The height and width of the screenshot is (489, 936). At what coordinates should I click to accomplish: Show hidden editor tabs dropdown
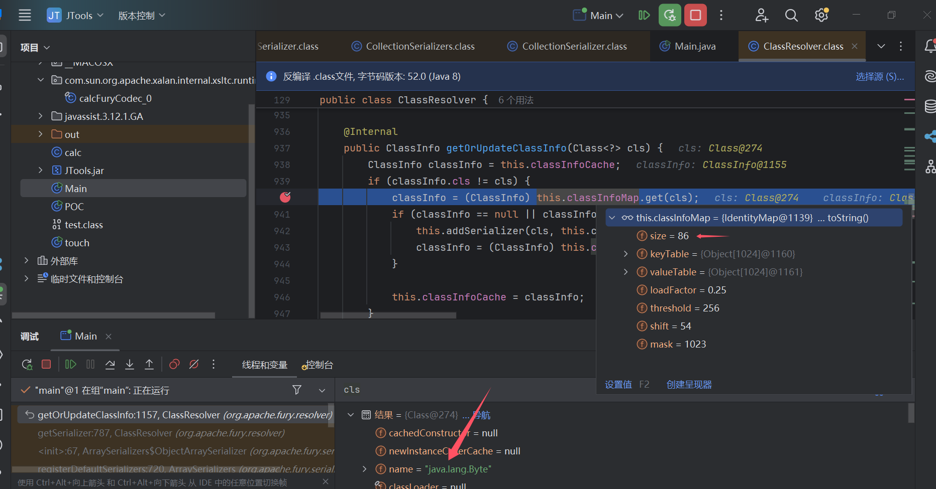881,46
